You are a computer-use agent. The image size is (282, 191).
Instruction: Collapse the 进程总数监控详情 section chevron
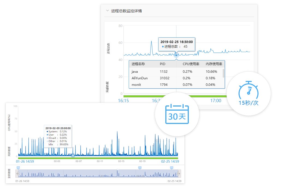pos(107,11)
